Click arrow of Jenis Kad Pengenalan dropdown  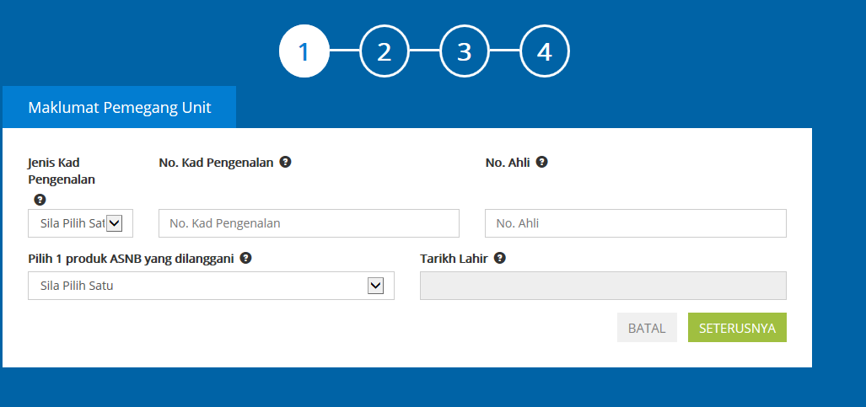click(115, 223)
